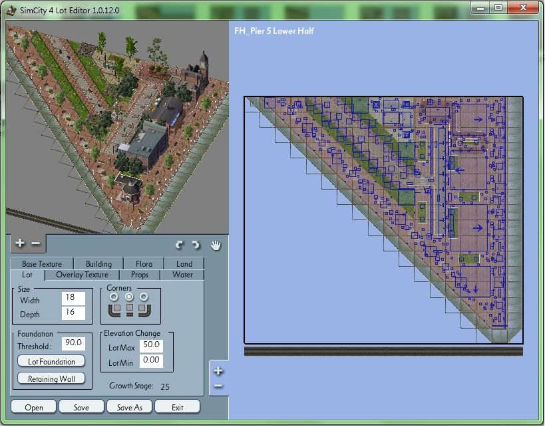Switch to the Land tab
Viewport: 545px width, 427px height.
coord(184,263)
